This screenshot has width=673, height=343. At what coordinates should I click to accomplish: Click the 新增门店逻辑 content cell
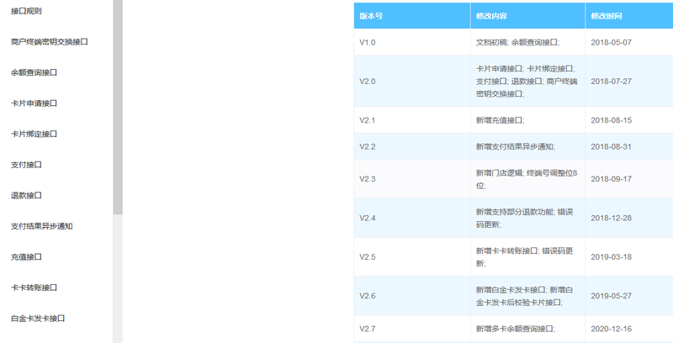pos(528,179)
